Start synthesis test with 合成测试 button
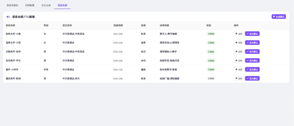 279,17
